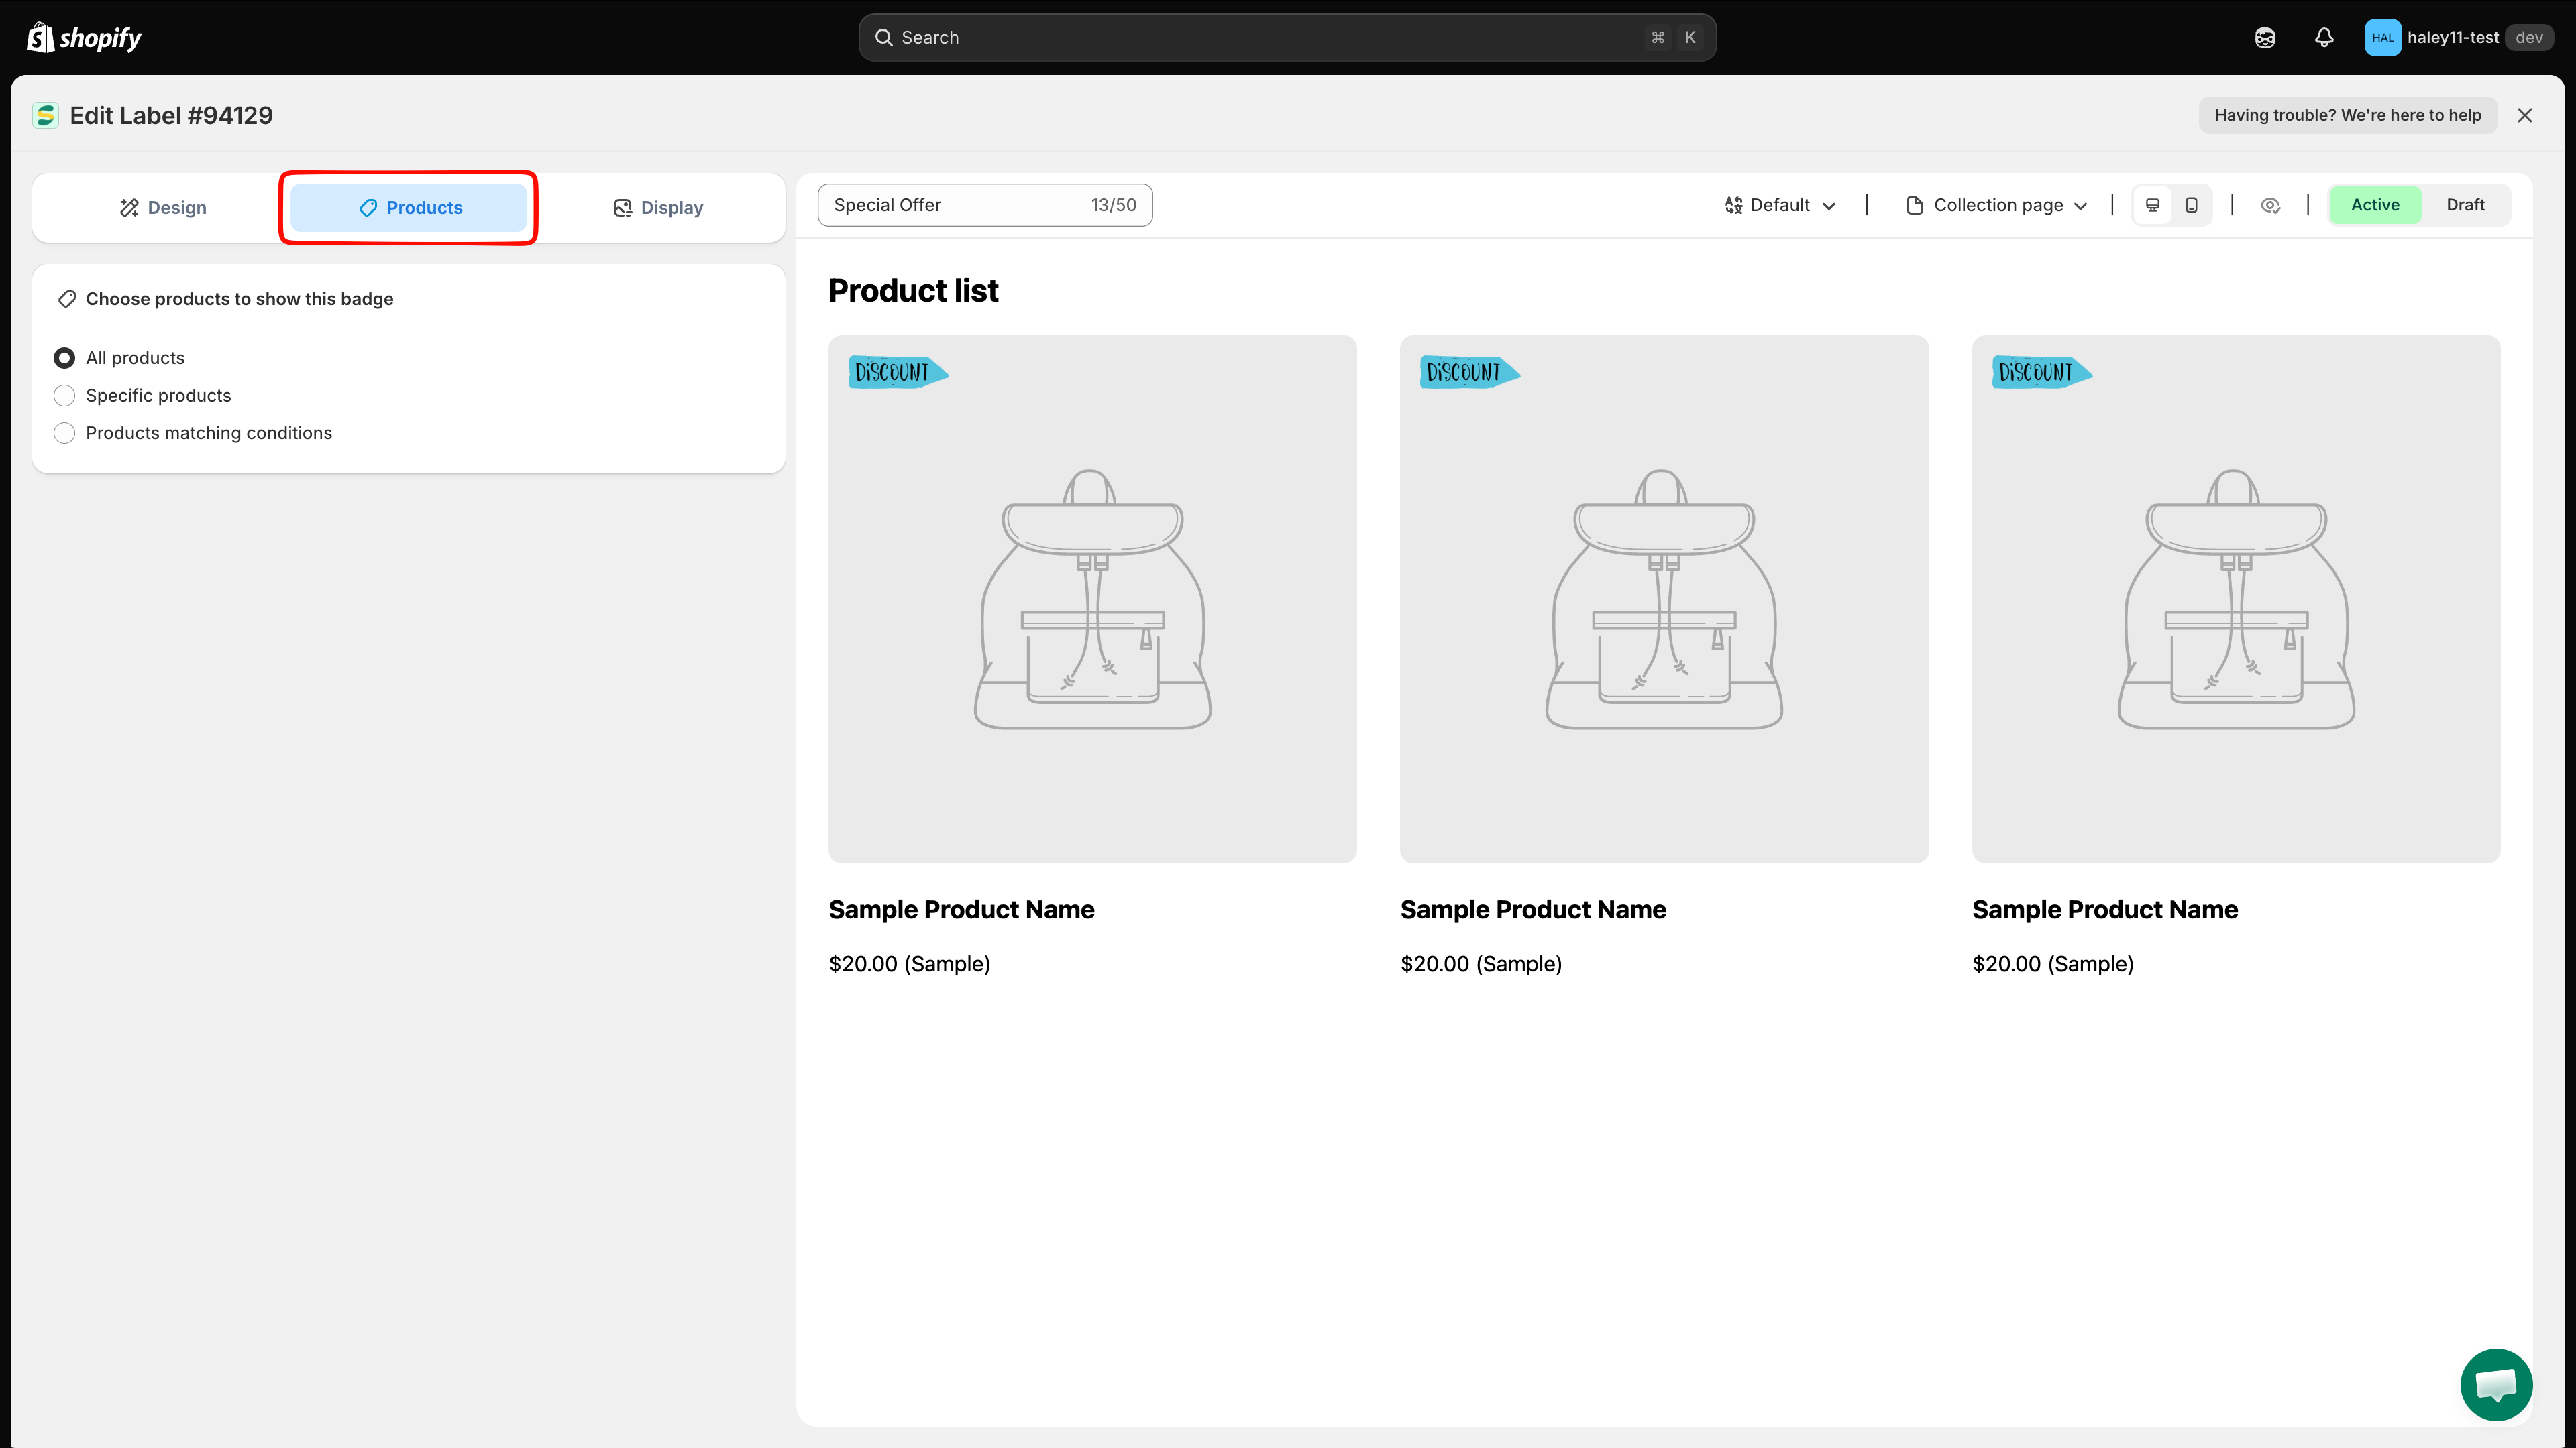This screenshot has height=1448, width=2576.
Task: Click the Shopify logo
Action: [84, 37]
